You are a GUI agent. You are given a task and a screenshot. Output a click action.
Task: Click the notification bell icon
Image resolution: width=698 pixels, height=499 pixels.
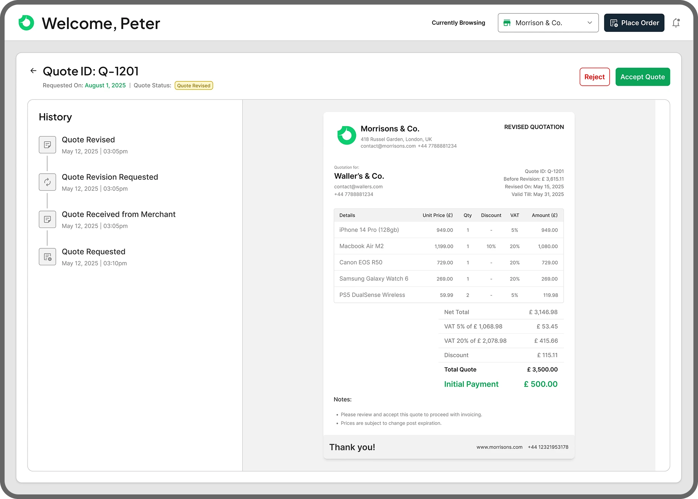676,23
